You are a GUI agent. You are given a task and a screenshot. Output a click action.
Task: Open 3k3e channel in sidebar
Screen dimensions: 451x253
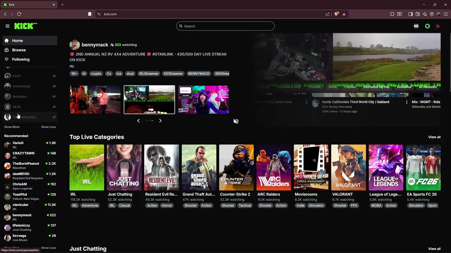(30, 107)
